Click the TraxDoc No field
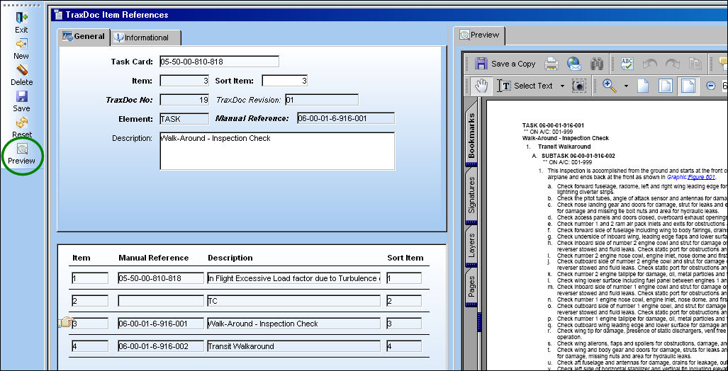 tap(184, 100)
